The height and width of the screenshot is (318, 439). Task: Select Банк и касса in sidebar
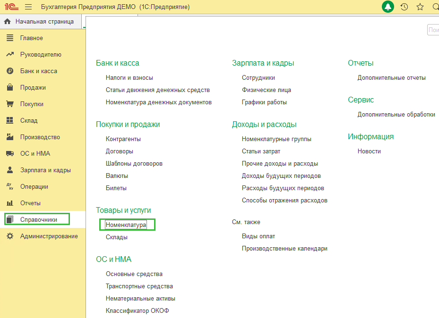[x=39, y=71]
